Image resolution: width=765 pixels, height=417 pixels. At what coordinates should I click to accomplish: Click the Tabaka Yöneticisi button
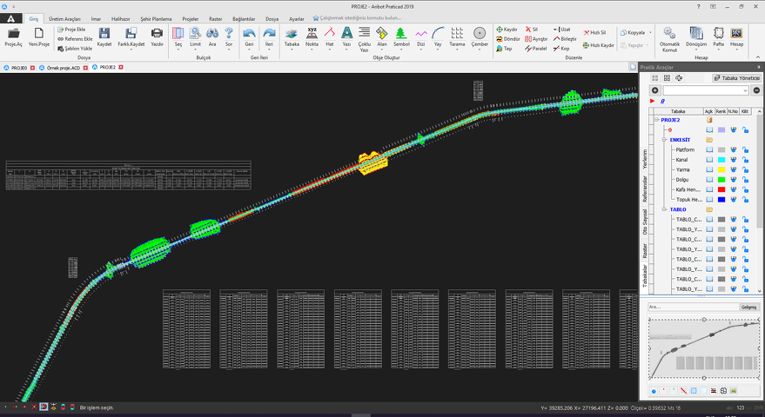point(736,78)
